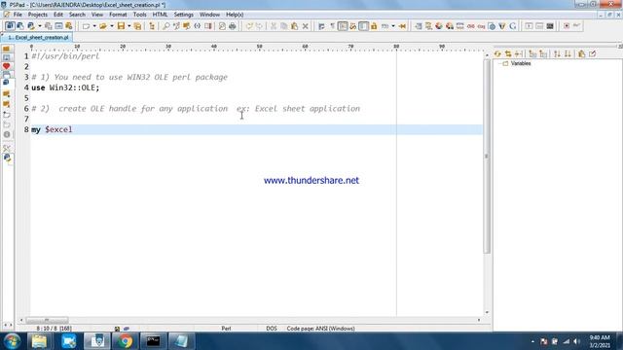
Task: Expand the Variables tree node
Action: 499,63
